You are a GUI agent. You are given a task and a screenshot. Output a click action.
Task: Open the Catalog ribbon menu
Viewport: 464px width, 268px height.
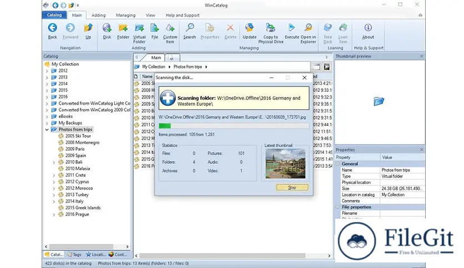(x=54, y=15)
